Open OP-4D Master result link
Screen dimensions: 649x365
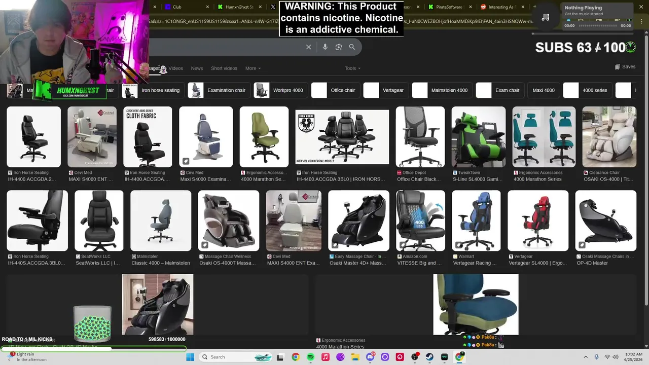[592, 263]
